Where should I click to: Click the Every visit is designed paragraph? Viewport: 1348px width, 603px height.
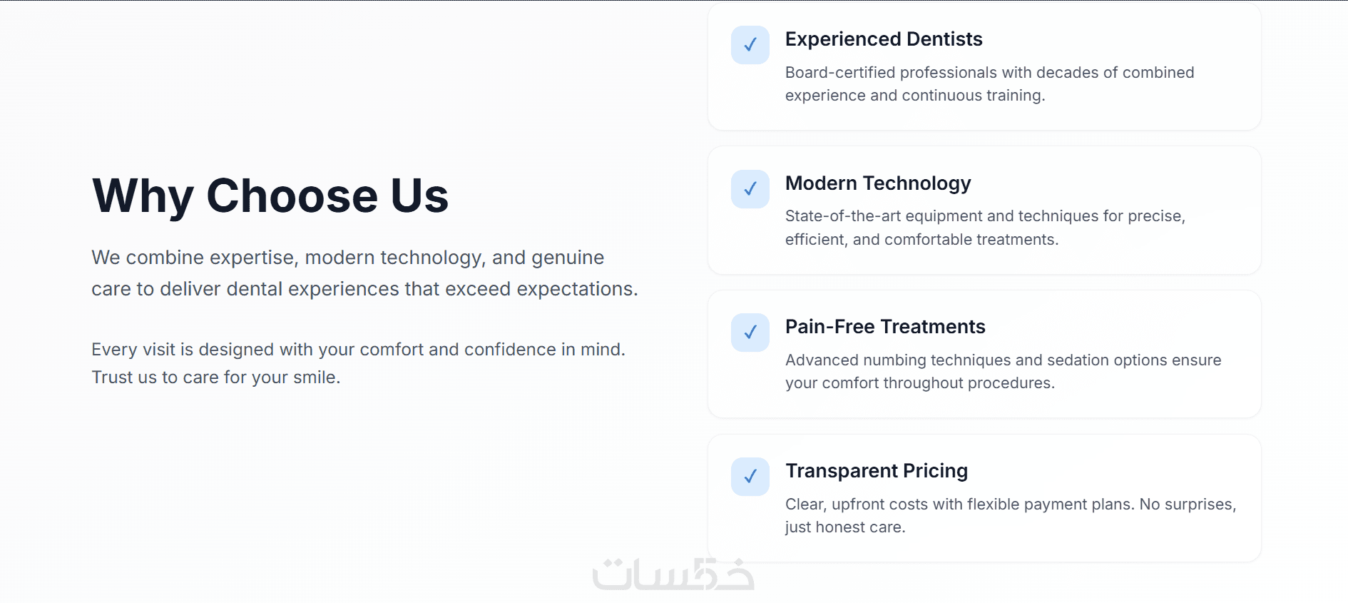358,350
